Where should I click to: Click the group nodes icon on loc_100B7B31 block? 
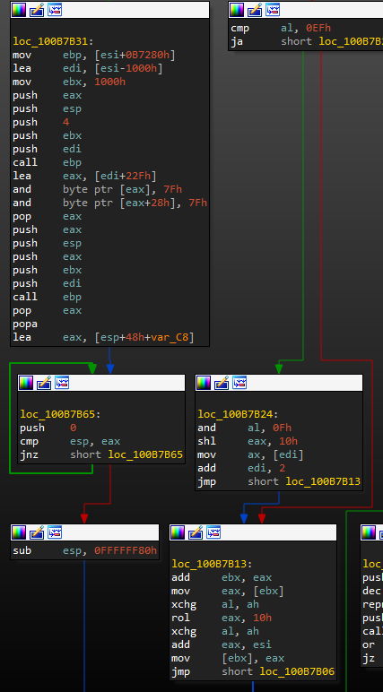[55, 10]
